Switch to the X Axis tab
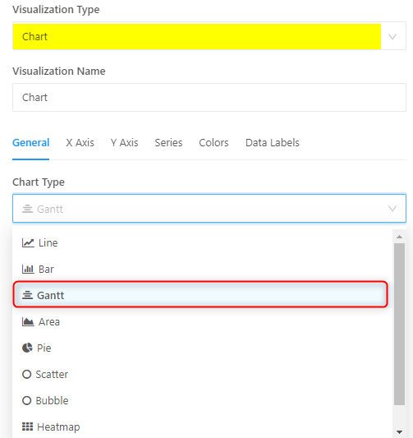Screen dimensions: 413x438 point(80,143)
